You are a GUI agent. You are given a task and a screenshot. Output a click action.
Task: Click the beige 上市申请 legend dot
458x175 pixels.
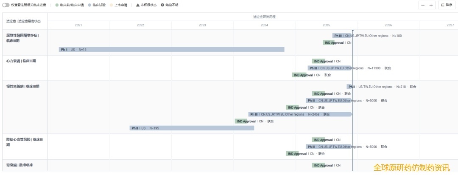(x=112, y=5)
